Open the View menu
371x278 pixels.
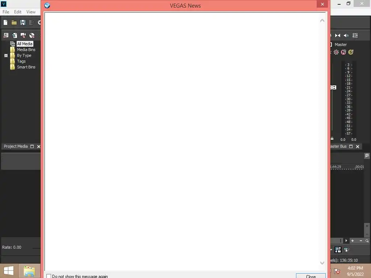pyautogui.click(x=31, y=12)
